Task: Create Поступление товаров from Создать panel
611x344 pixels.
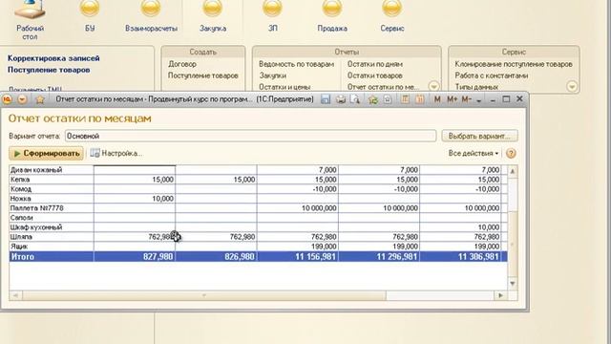Action: (202, 75)
